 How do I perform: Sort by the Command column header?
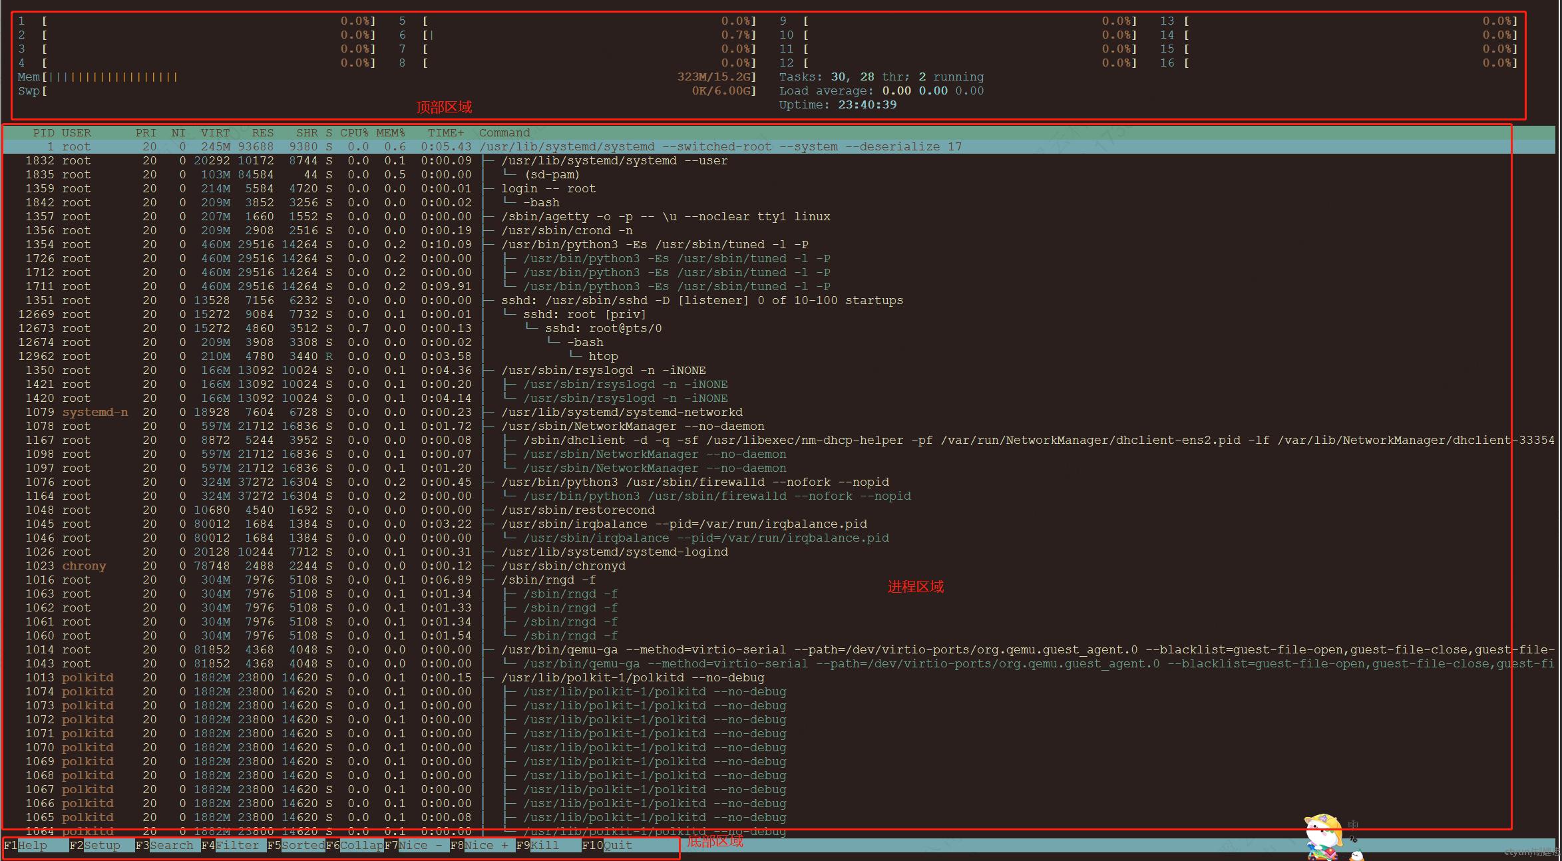point(504,132)
